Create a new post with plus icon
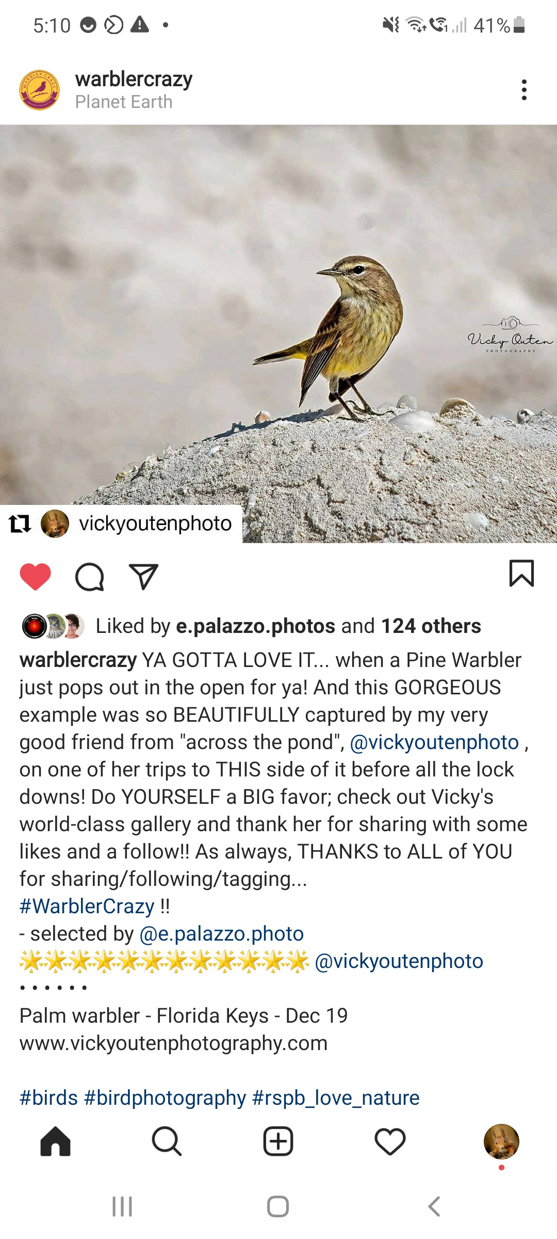 pyautogui.click(x=278, y=1141)
